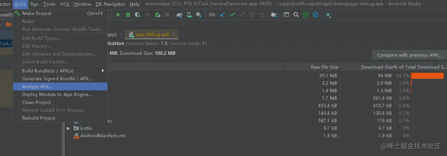Image resolution: width=447 pixels, height=156 pixels.
Task: Open the Run menu
Action: (x=35, y=4)
